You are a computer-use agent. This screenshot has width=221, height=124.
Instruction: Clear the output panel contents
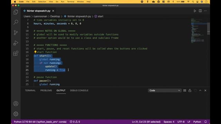click(185, 90)
